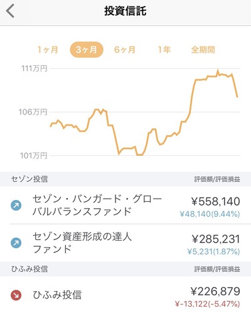This screenshot has height=313, width=251.
Task: Switch chart to 1年 range
Action: (164, 50)
